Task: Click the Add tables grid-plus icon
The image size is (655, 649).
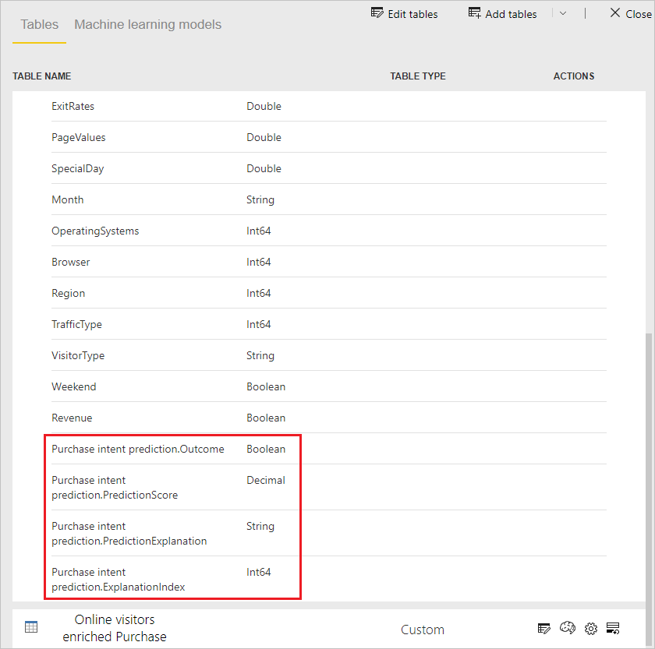Action: [474, 13]
